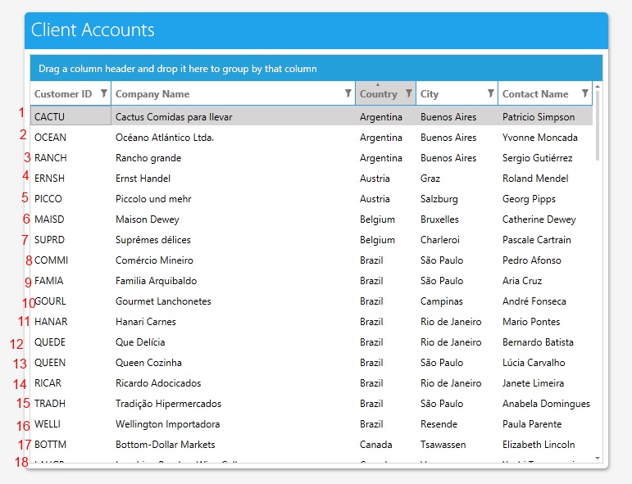This screenshot has width=632, height=484.
Task: Open the Customer ID column filter icon
Action: point(103,94)
